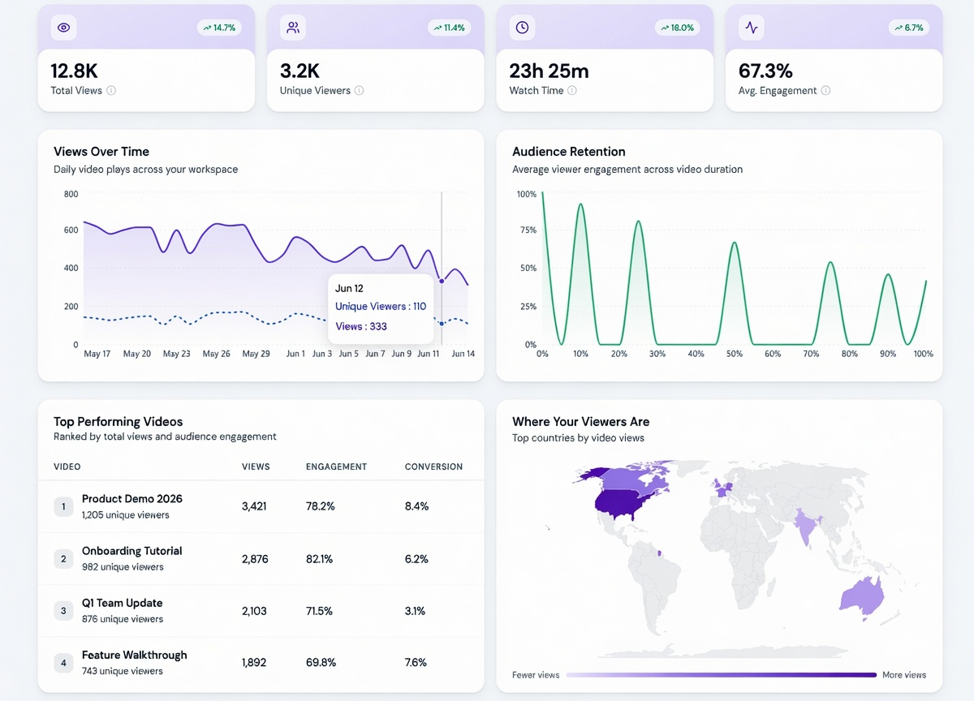The height and width of the screenshot is (701, 974).
Task: Click the rank 2 badge
Action: (63, 558)
